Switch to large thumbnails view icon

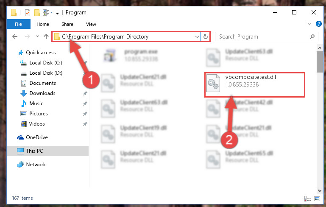[x=317, y=199]
